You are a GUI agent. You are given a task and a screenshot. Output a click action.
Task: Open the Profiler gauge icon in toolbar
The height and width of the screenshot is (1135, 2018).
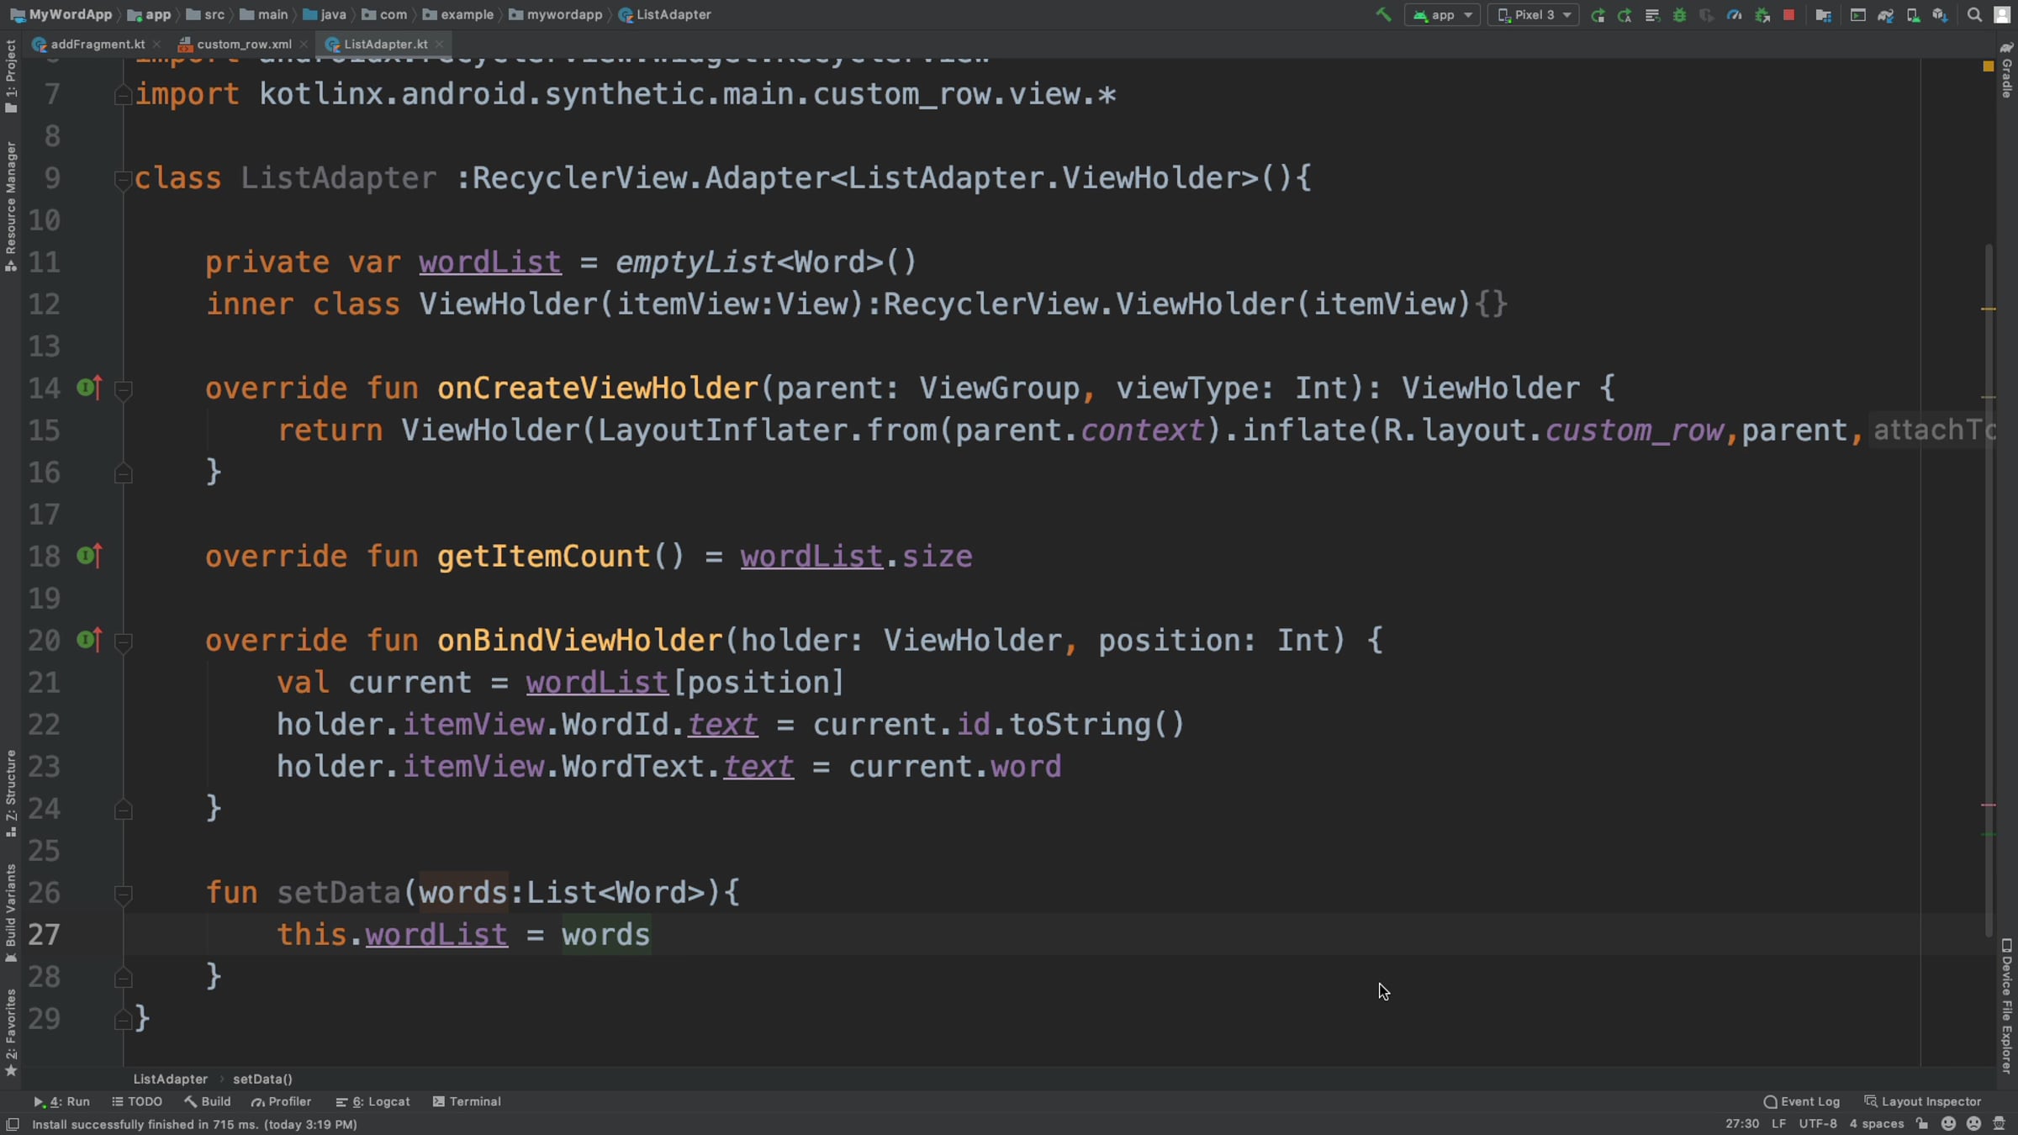1734,14
